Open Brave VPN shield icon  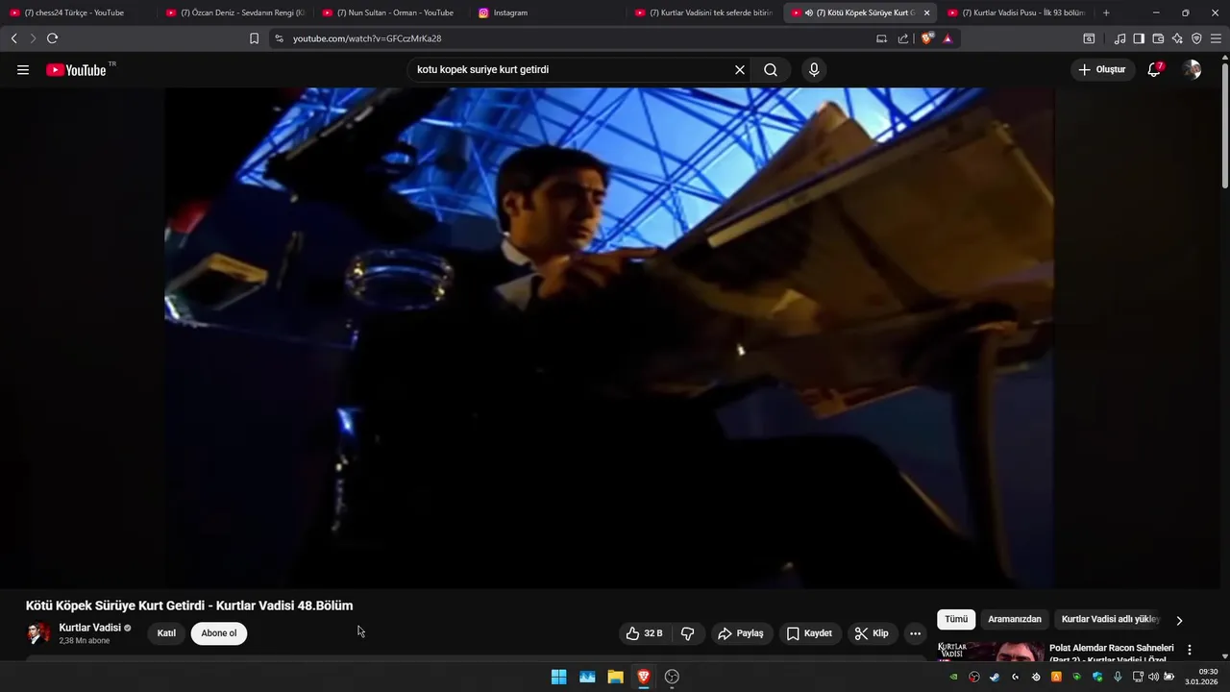tap(1196, 38)
